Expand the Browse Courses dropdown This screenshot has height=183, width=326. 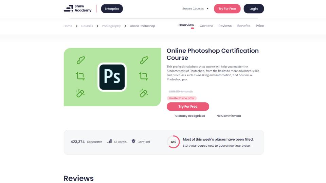click(x=195, y=9)
